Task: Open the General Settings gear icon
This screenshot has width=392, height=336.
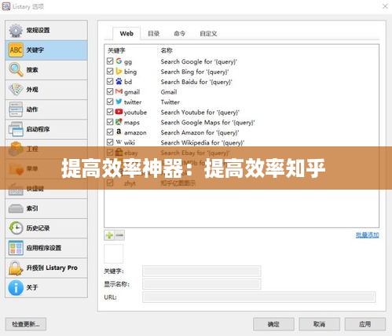Action: (16, 31)
